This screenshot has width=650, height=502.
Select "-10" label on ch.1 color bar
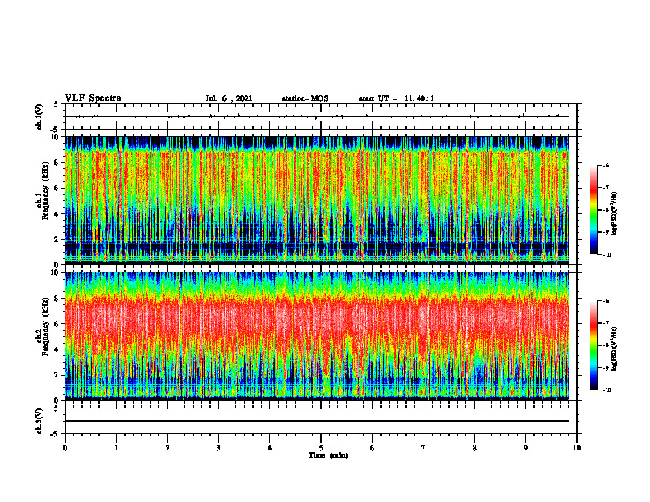(607, 255)
